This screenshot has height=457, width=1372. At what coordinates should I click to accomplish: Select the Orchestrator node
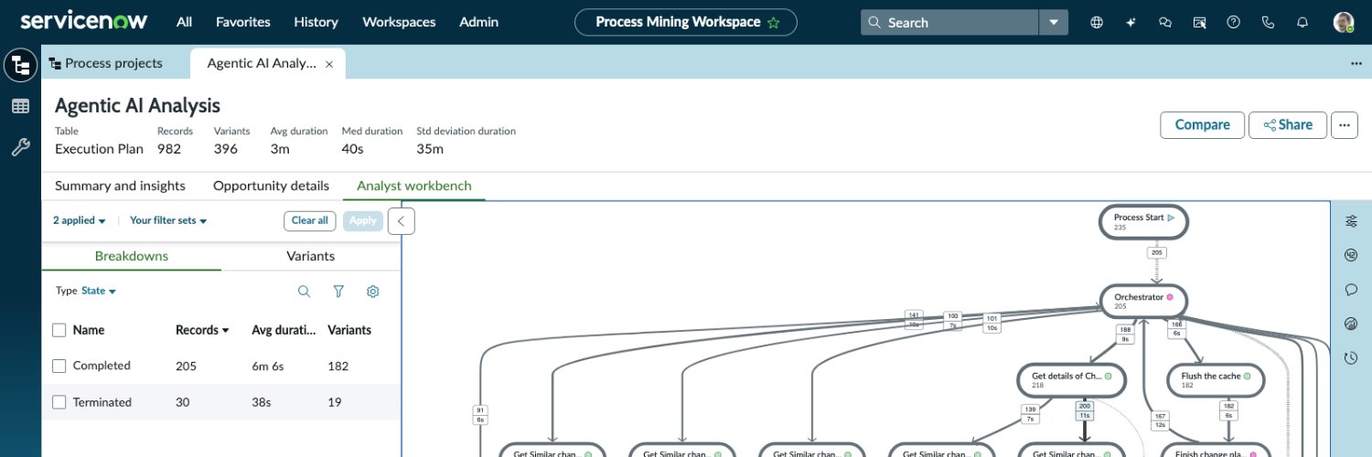coord(1143,301)
